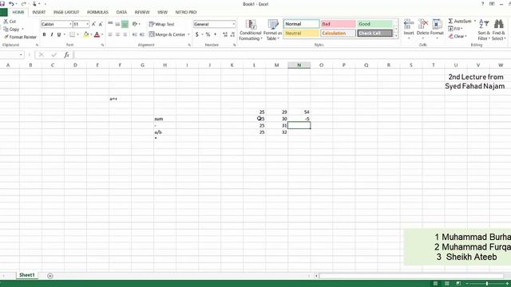Toggle Middle Align
The height and width of the screenshot is (287, 511).
pyautogui.click(x=117, y=24)
